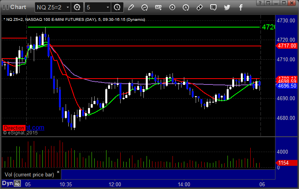Click the symbol settings gear icon
Screen dimensions: 299x189
click(77, 7)
